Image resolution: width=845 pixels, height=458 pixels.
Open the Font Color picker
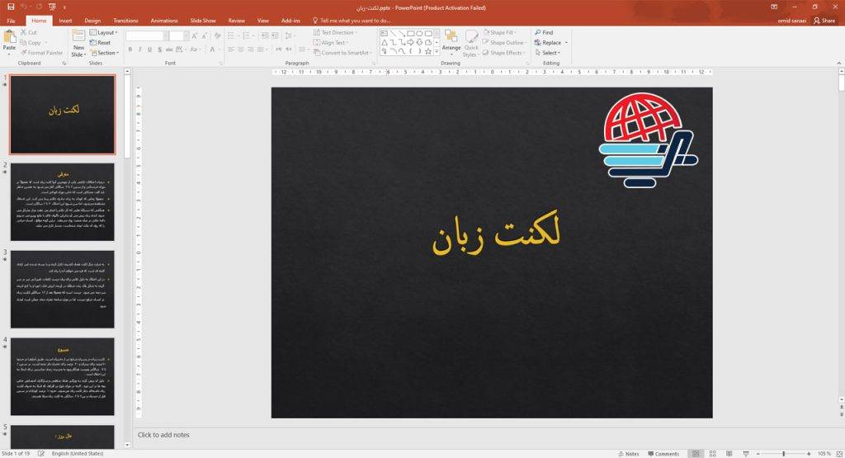[214, 50]
